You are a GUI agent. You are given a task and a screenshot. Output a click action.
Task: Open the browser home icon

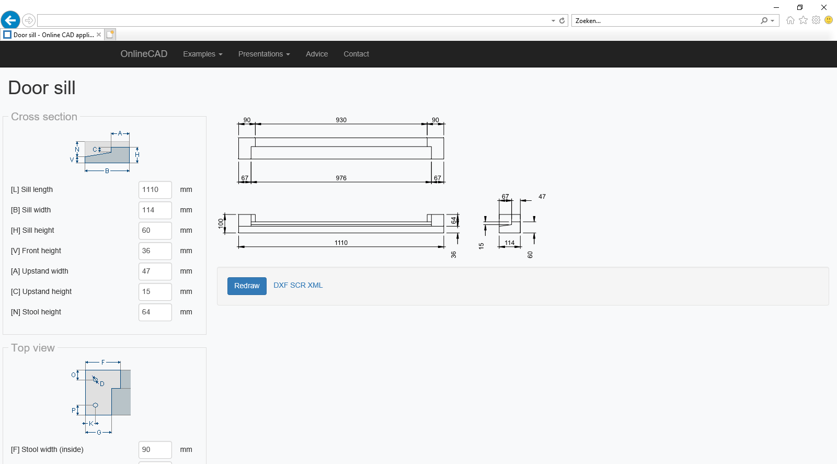[x=790, y=20]
